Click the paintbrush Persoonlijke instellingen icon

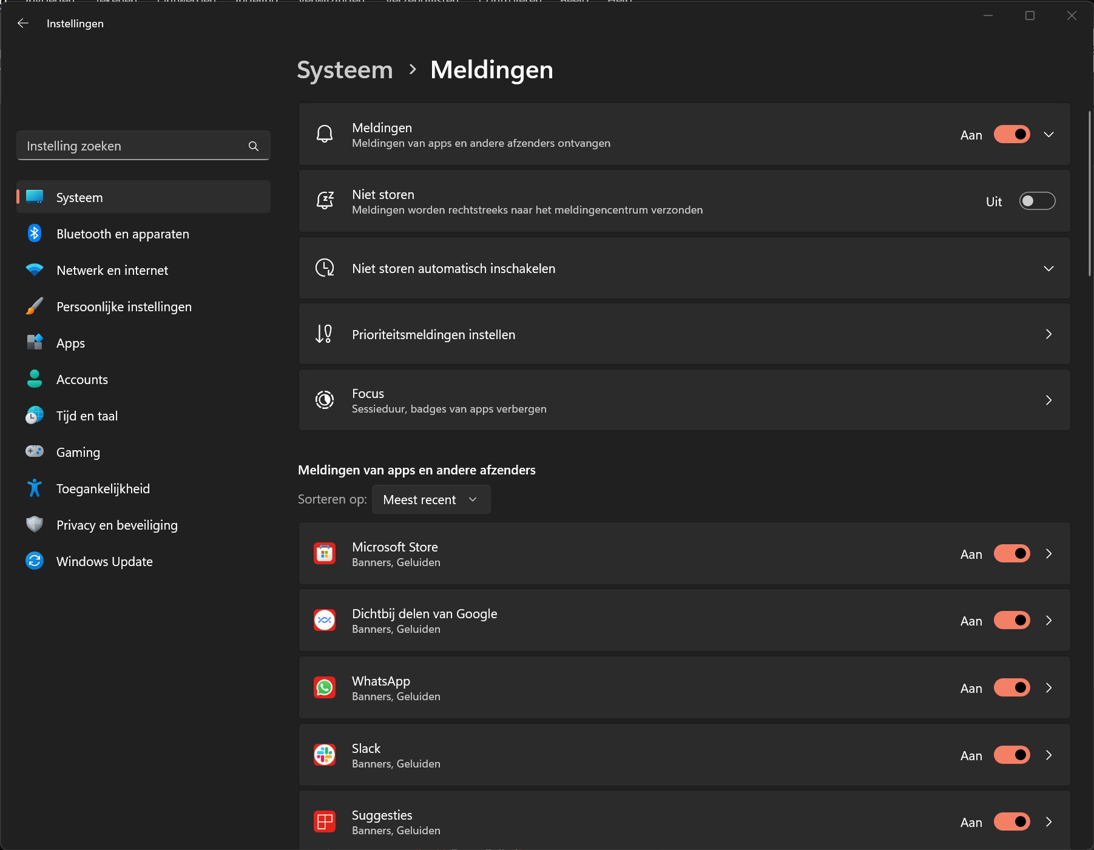coord(35,306)
